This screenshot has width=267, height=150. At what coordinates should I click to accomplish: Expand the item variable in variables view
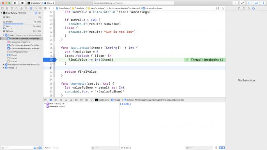point(45,104)
